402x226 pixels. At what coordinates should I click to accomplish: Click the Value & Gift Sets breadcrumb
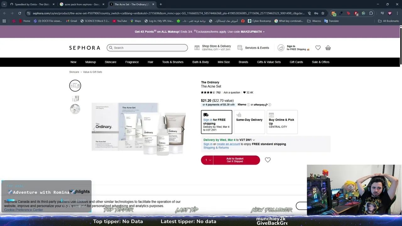(93, 72)
